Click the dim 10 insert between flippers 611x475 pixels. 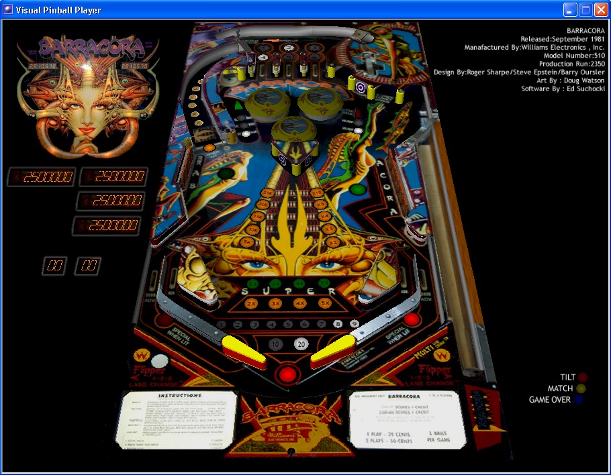click(x=275, y=344)
